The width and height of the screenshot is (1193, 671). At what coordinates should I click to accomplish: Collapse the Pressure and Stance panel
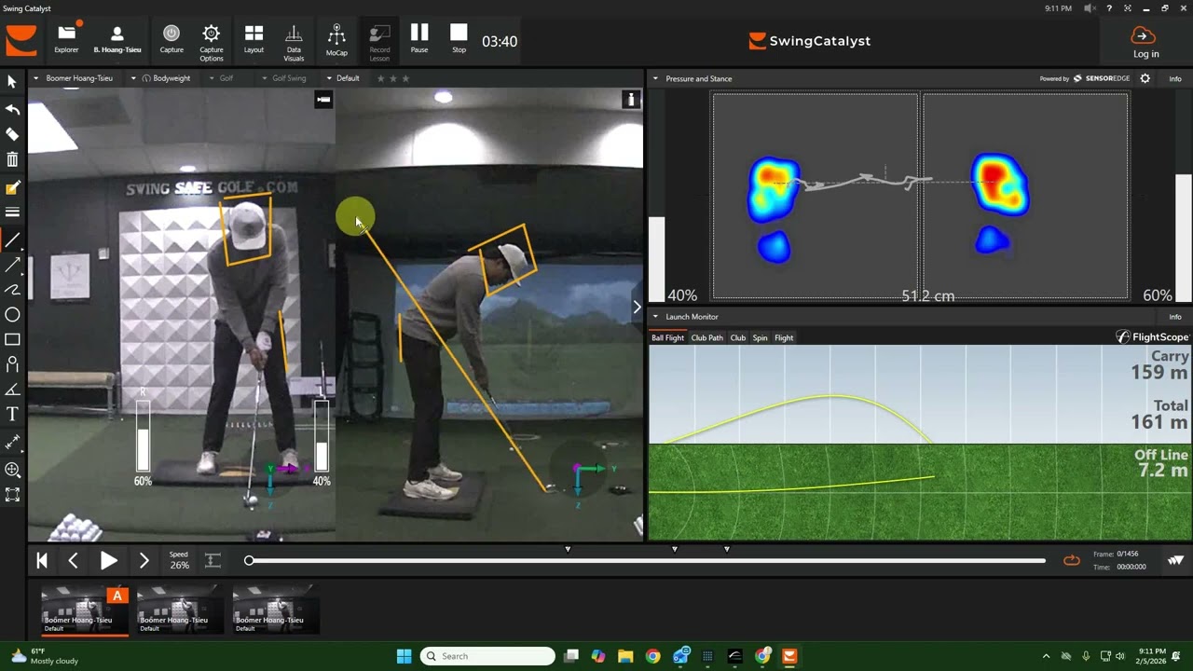[x=655, y=78]
